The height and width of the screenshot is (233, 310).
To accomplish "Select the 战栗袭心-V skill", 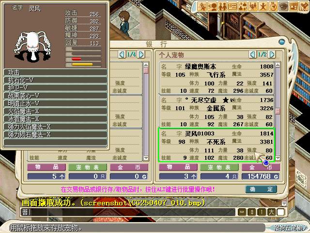I will point(55,96).
